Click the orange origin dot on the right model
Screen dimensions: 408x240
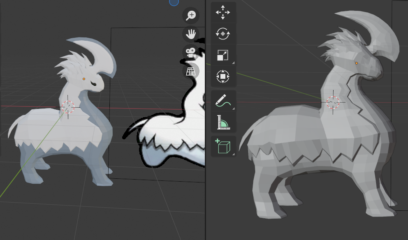click(x=357, y=63)
